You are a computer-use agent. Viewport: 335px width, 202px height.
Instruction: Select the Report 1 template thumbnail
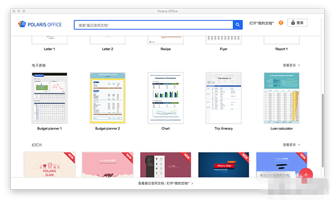click(x=281, y=40)
